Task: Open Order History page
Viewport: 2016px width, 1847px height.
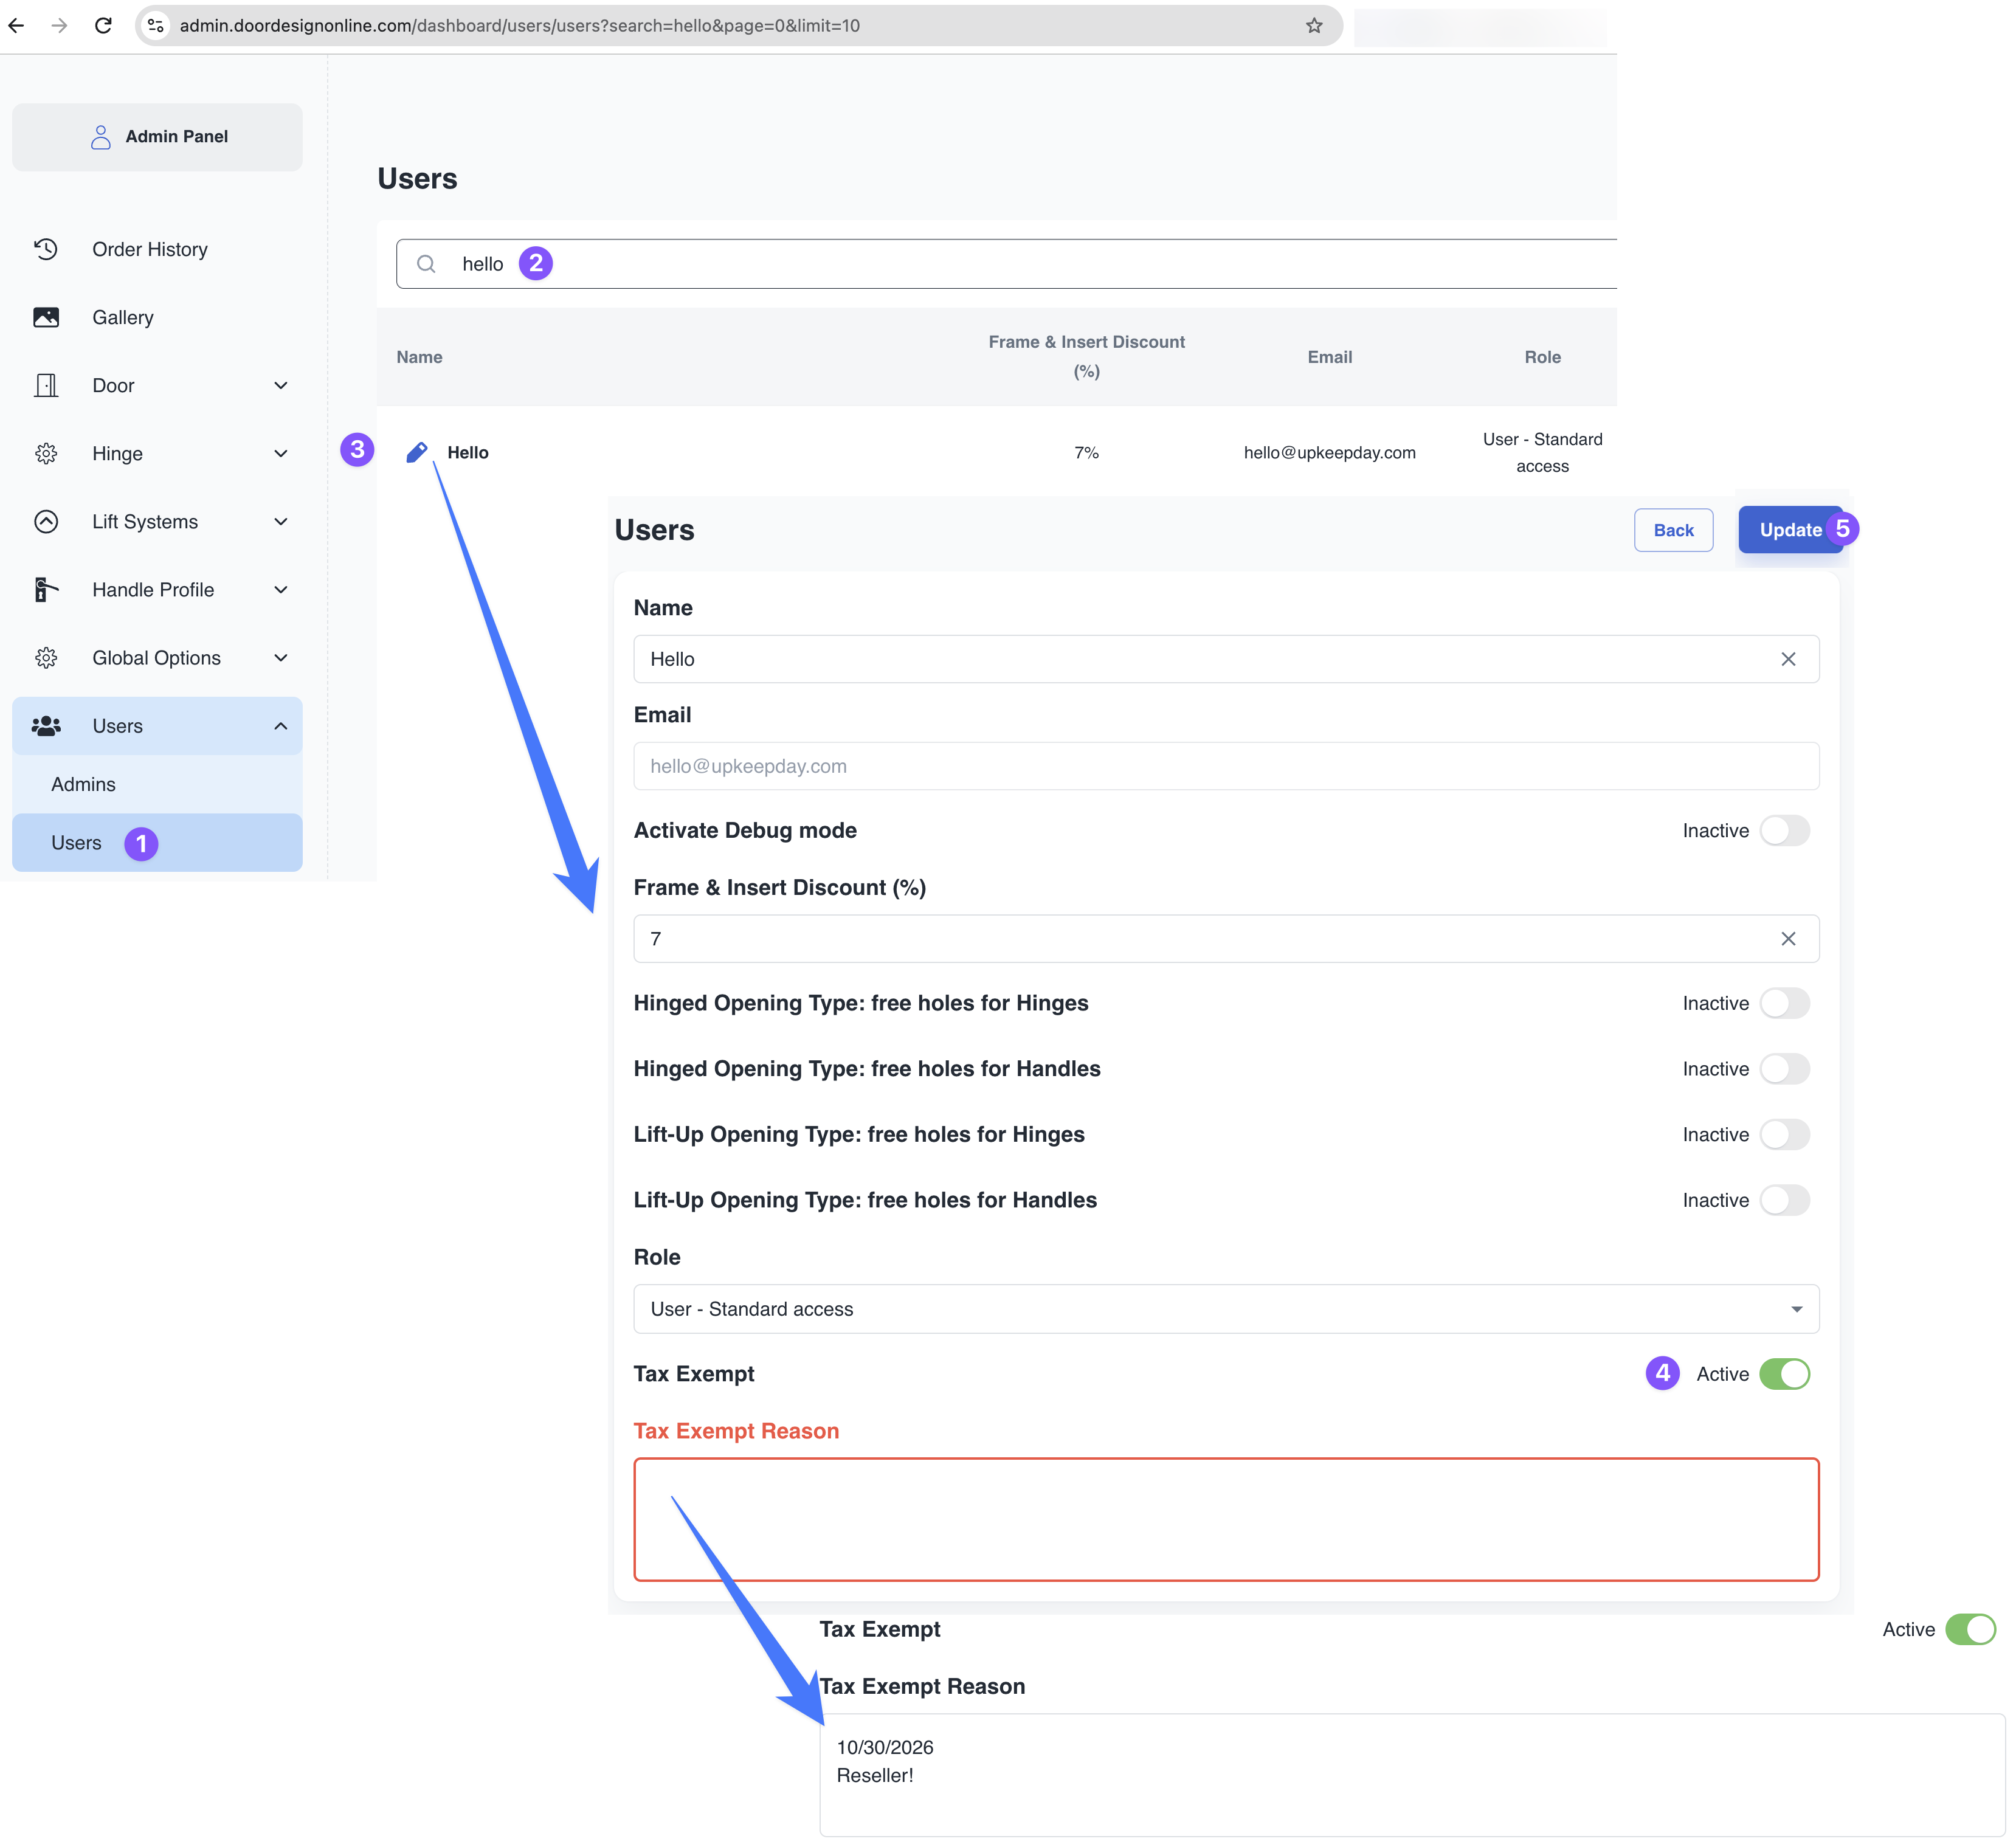Action: coord(157,249)
